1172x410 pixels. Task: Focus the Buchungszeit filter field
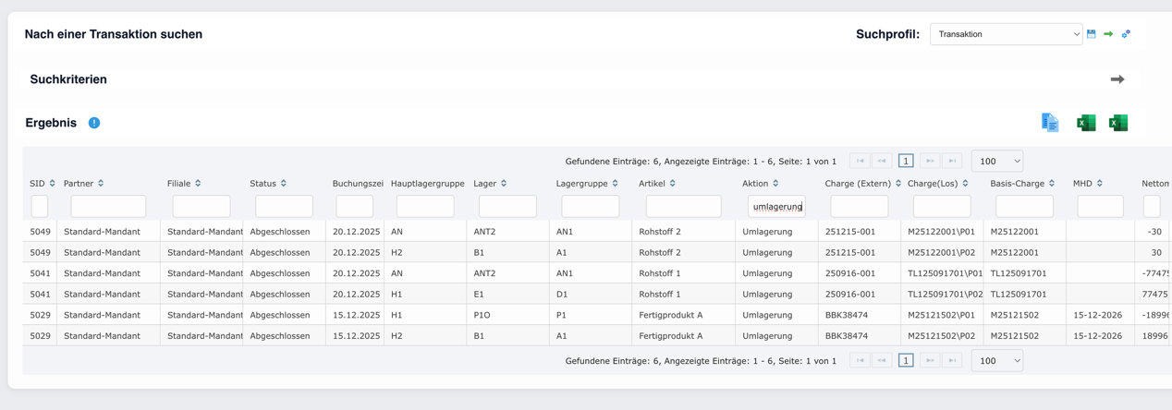(x=355, y=206)
